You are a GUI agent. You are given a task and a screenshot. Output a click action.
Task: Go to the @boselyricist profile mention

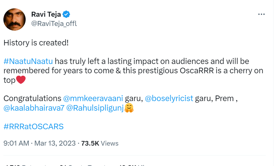pyautogui.click(x=169, y=98)
